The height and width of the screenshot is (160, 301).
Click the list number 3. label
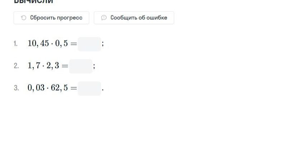16,88
